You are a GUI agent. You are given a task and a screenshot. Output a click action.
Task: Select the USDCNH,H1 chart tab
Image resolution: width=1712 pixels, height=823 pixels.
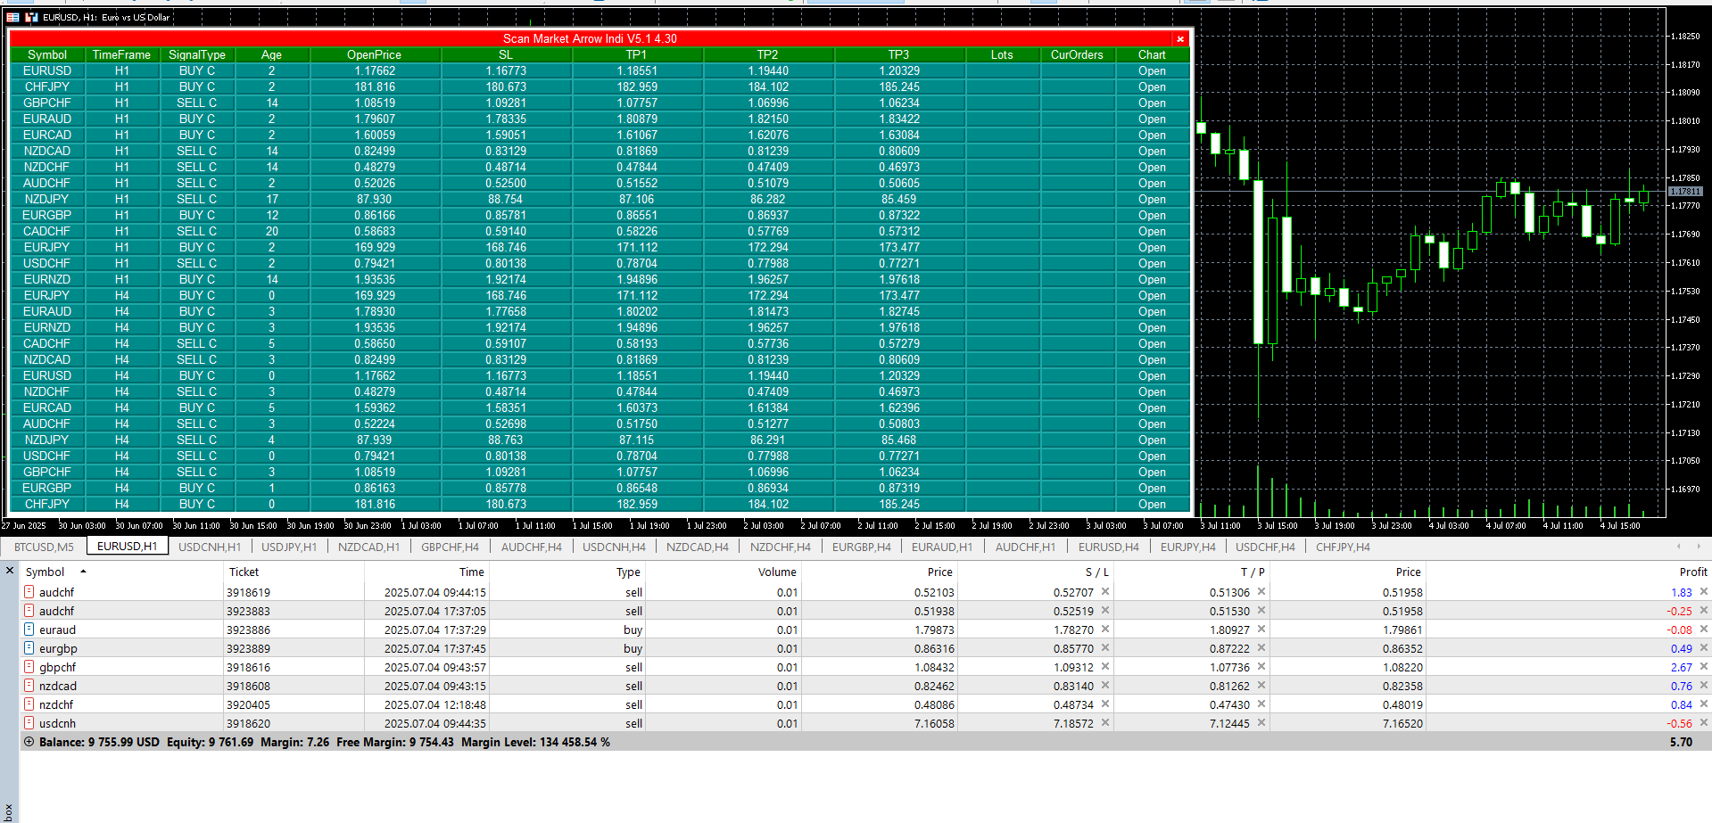(210, 547)
